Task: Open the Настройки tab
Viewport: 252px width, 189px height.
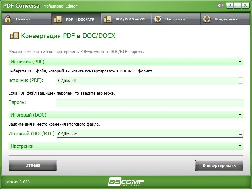Action: tap(176, 19)
